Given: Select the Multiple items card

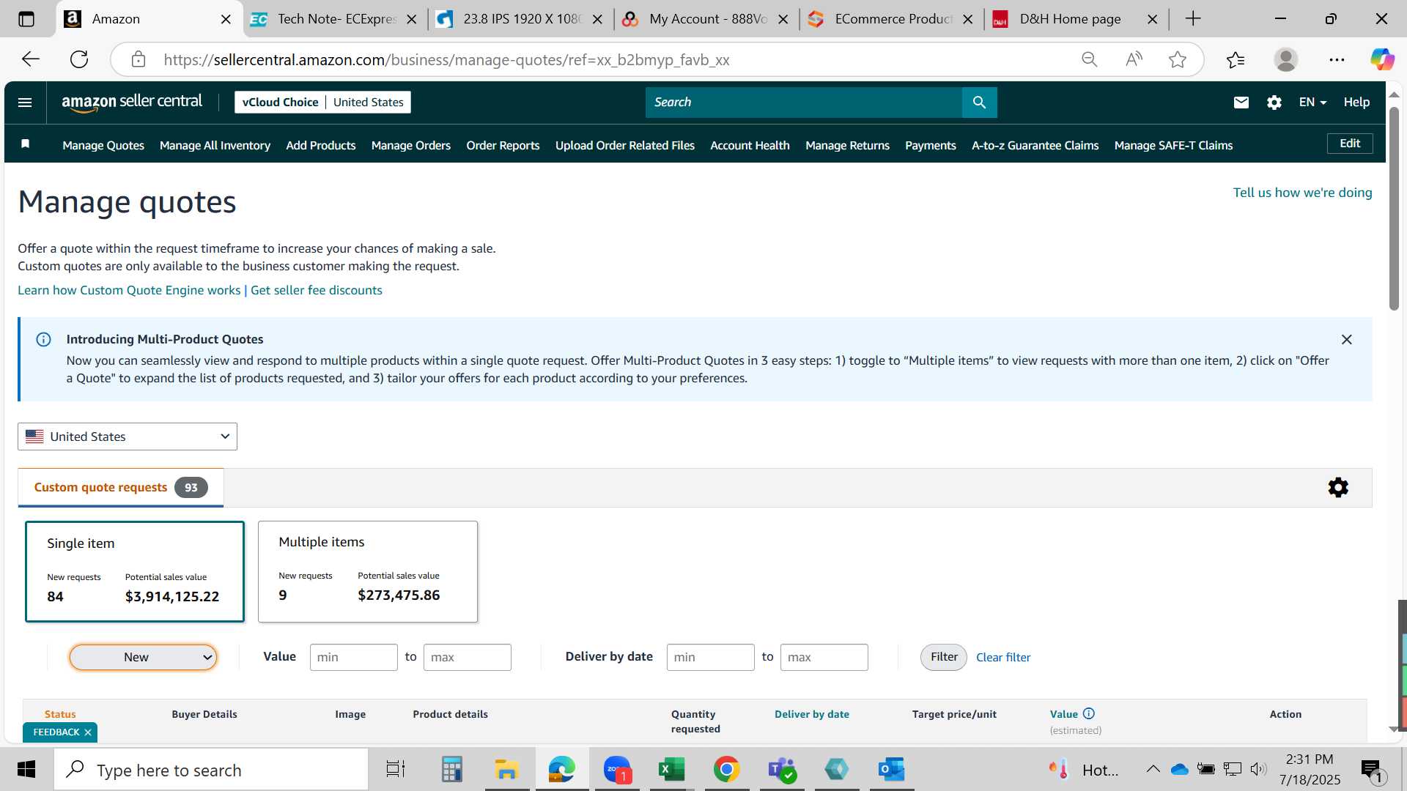Looking at the screenshot, I should pos(368,571).
